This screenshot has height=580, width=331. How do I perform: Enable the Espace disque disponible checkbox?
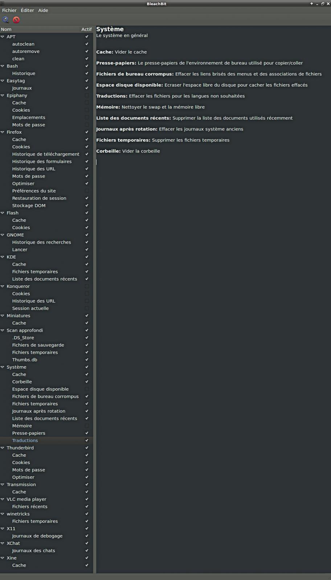click(87, 389)
